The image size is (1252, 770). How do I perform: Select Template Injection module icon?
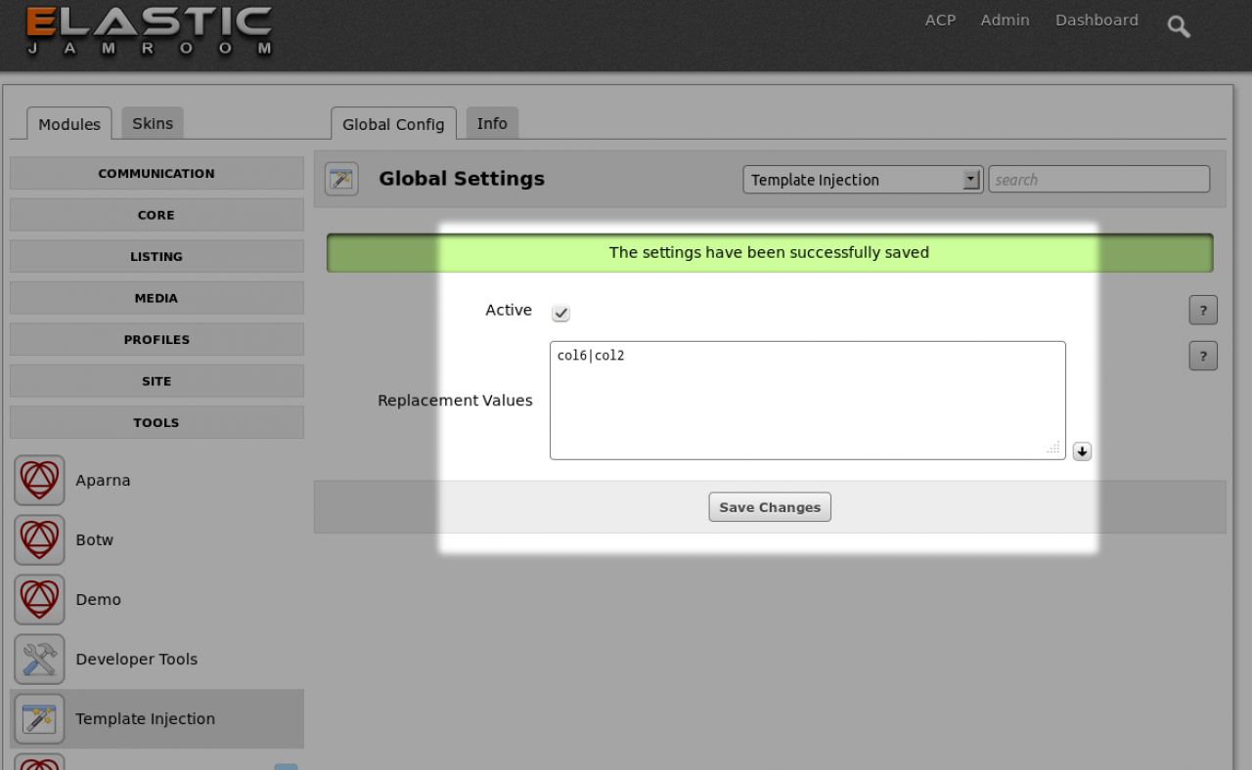(39, 719)
